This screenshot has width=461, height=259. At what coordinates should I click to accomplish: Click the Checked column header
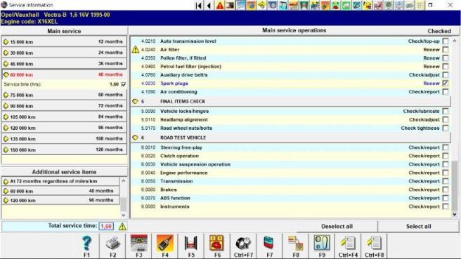[x=439, y=31]
